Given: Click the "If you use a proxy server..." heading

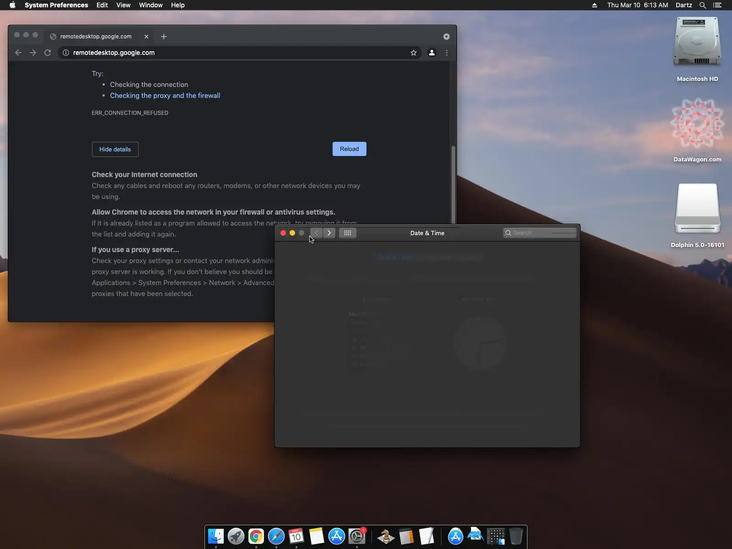Looking at the screenshot, I should [x=135, y=250].
